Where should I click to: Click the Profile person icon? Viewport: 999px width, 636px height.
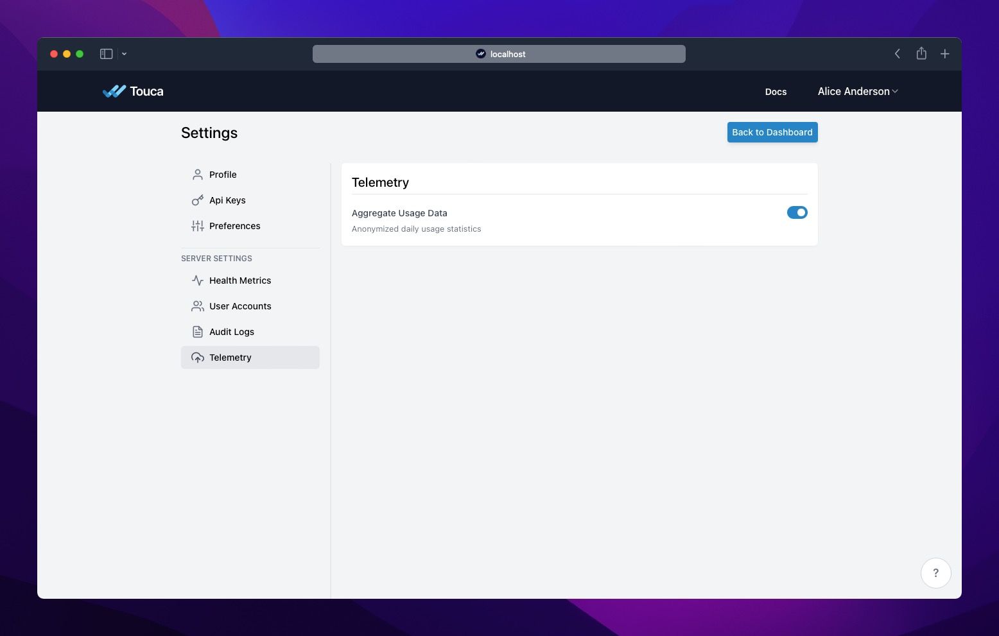tap(198, 175)
